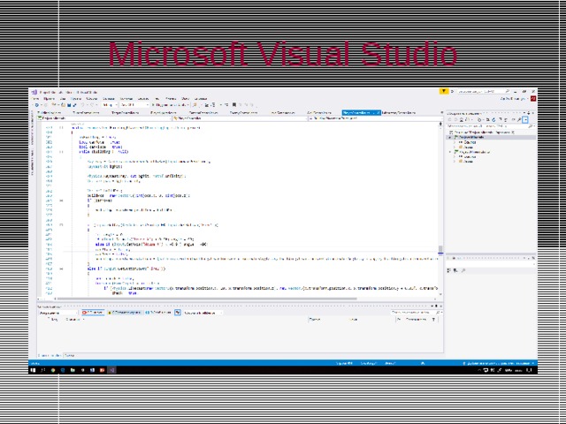Click the Visual Studio taskbar icon
Viewport: 566px width, 424px height.
(x=112, y=370)
